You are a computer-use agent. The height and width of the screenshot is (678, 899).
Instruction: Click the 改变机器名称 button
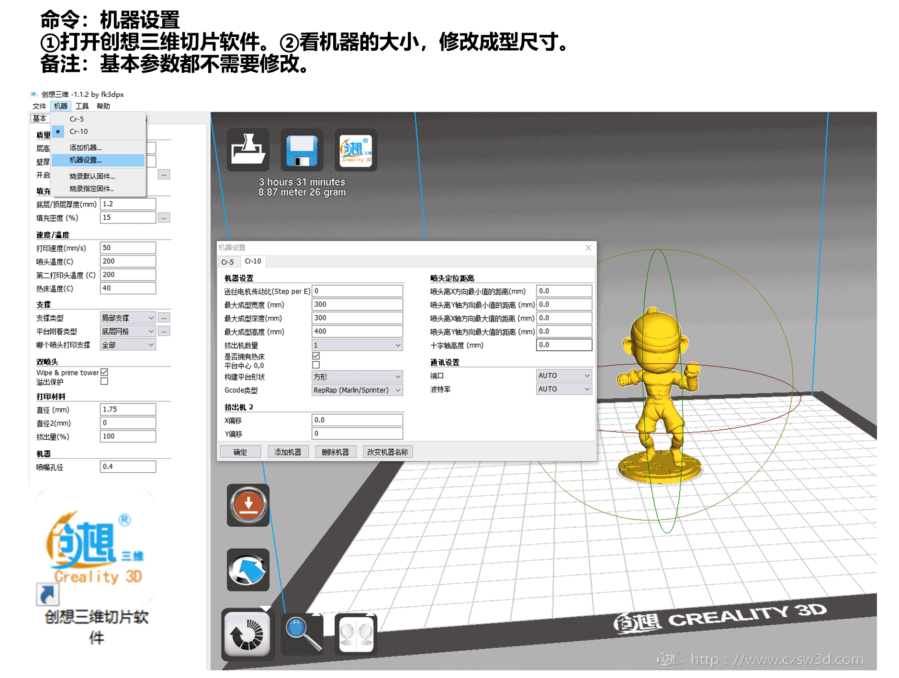(388, 452)
